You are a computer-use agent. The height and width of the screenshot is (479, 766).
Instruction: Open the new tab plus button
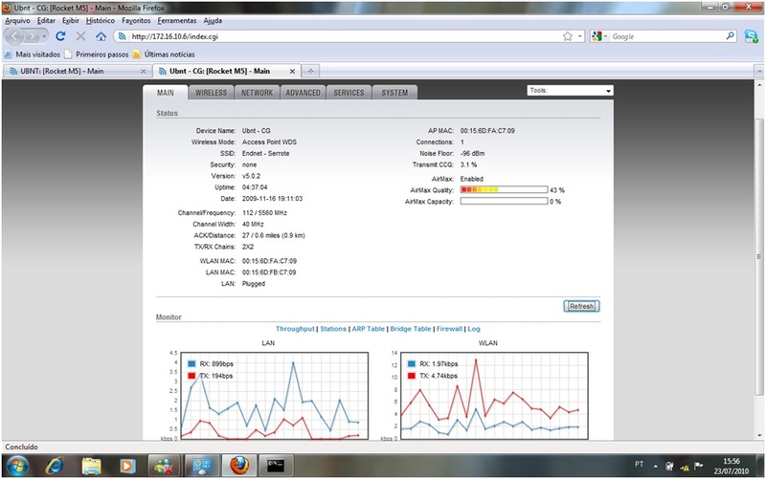310,71
